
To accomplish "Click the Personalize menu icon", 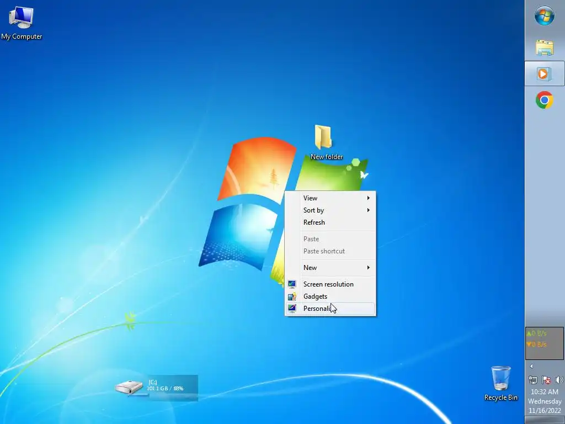I will point(292,309).
